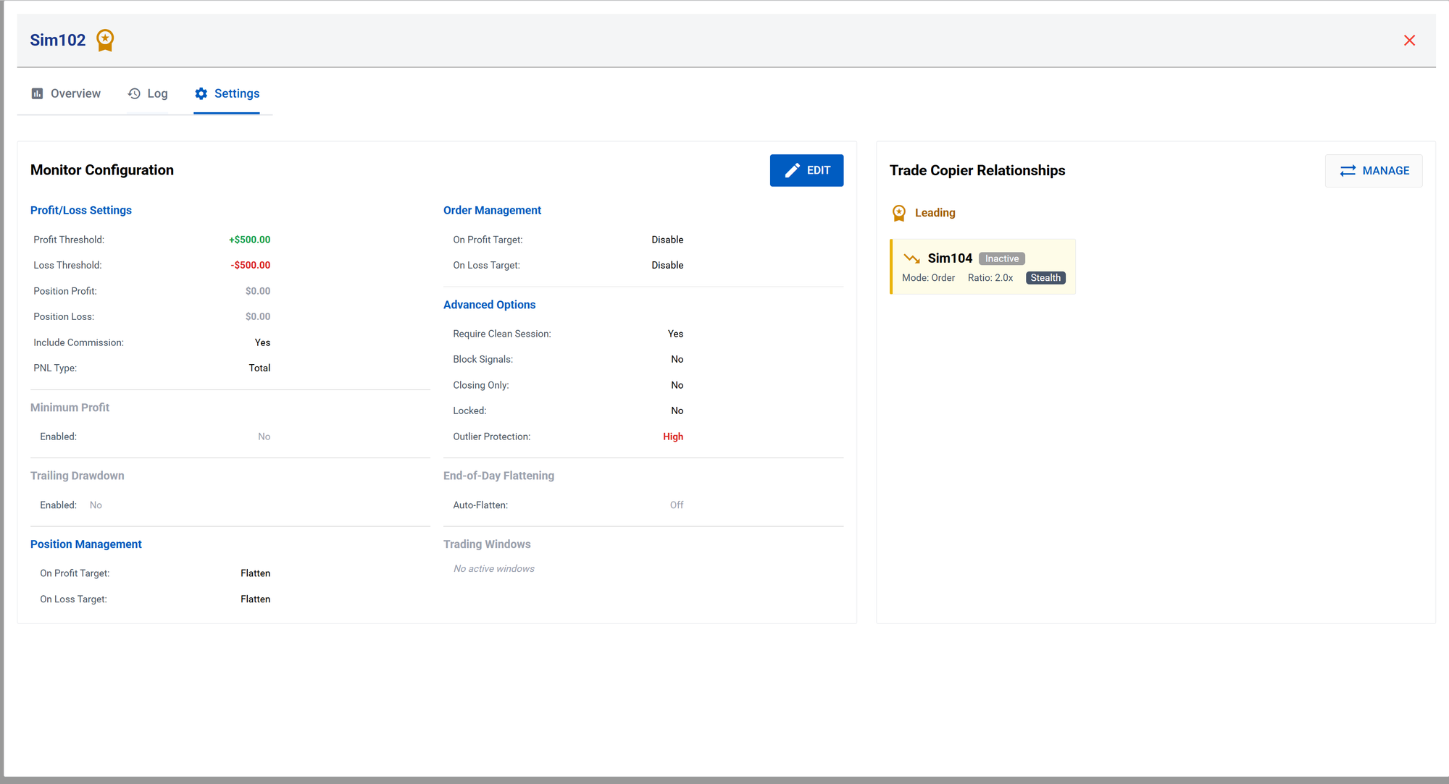Select the bar chart icon on Overview tab
Image resolution: width=1449 pixels, height=784 pixels.
point(37,93)
